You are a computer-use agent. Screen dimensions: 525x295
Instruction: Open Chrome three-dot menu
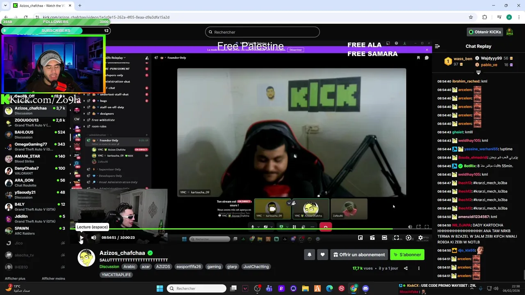click(x=519, y=17)
